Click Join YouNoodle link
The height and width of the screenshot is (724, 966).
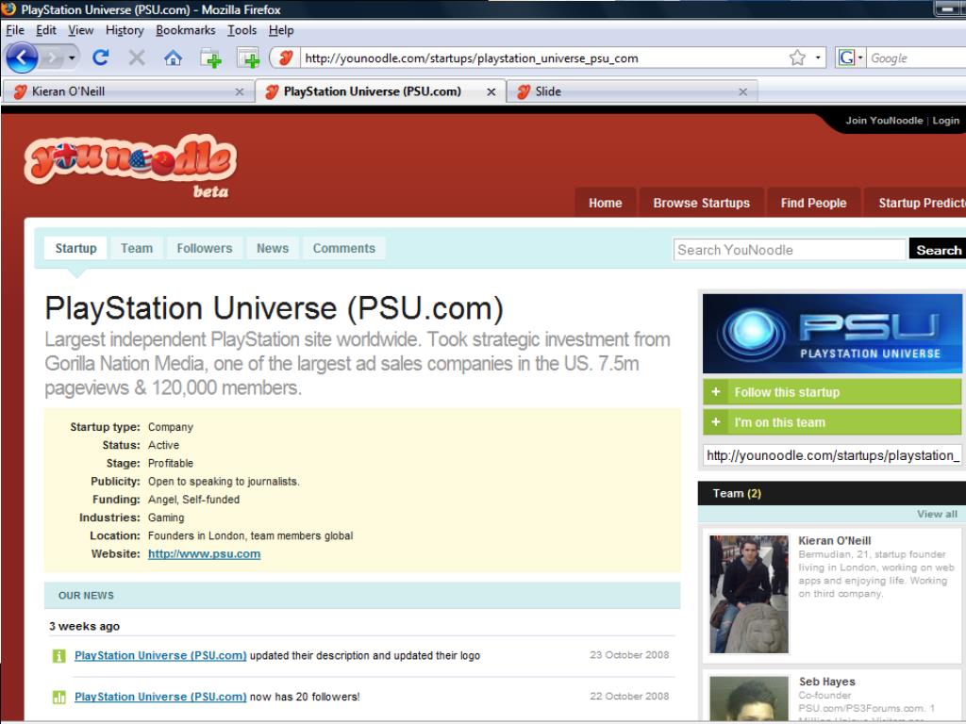pos(883,121)
